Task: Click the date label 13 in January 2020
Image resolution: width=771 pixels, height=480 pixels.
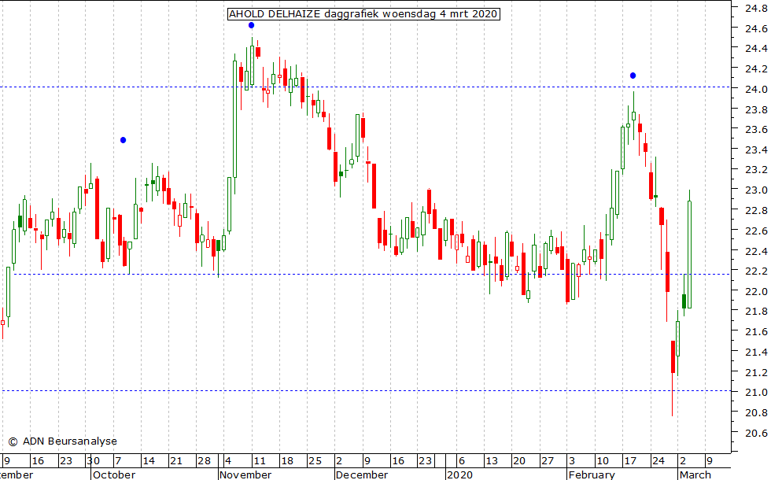Action: click(491, 461)
